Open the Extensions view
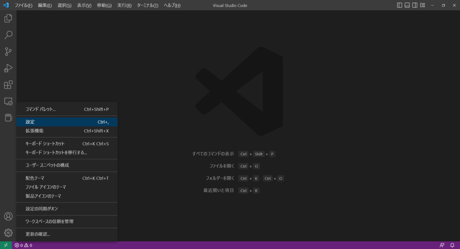 [x=8, y=85]
